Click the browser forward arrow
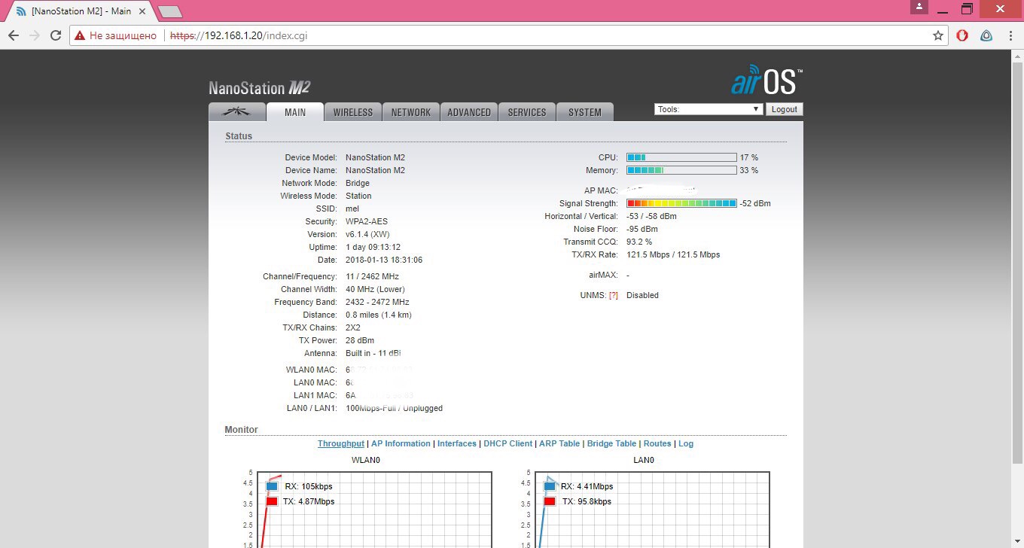The width and height of the screenshot is (1024, 548). pos(35,35)
